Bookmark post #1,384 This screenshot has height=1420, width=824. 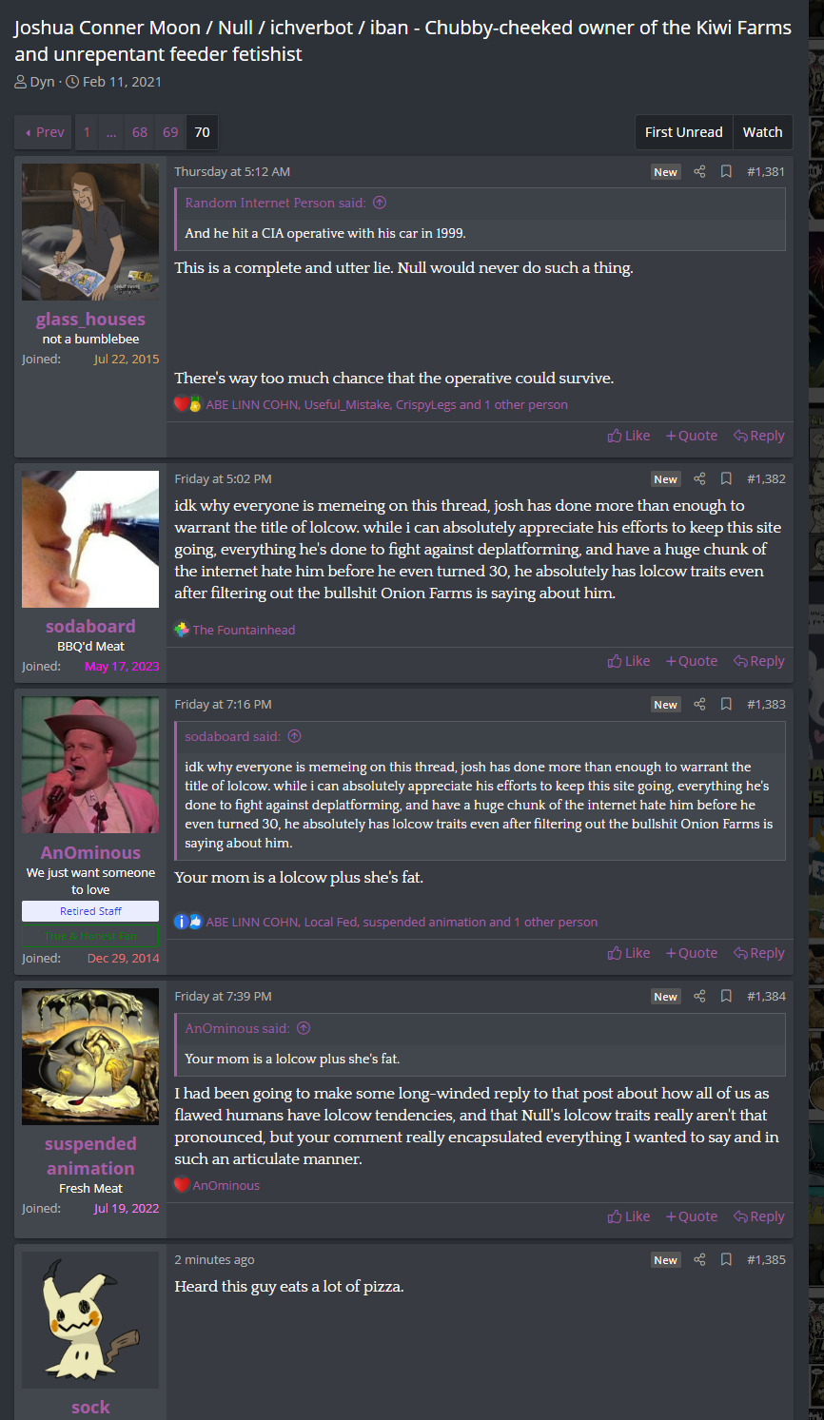click(x=726, y=997)
